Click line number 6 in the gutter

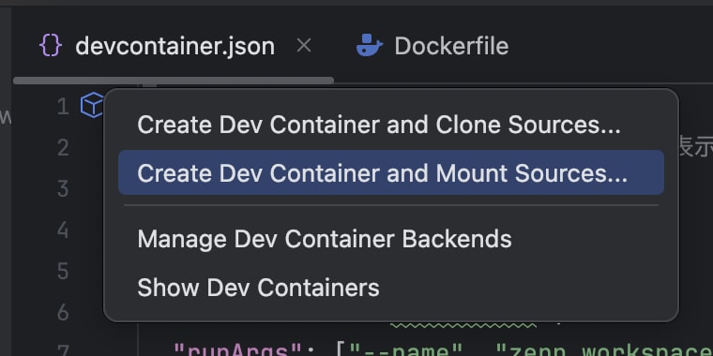[63, 312]
